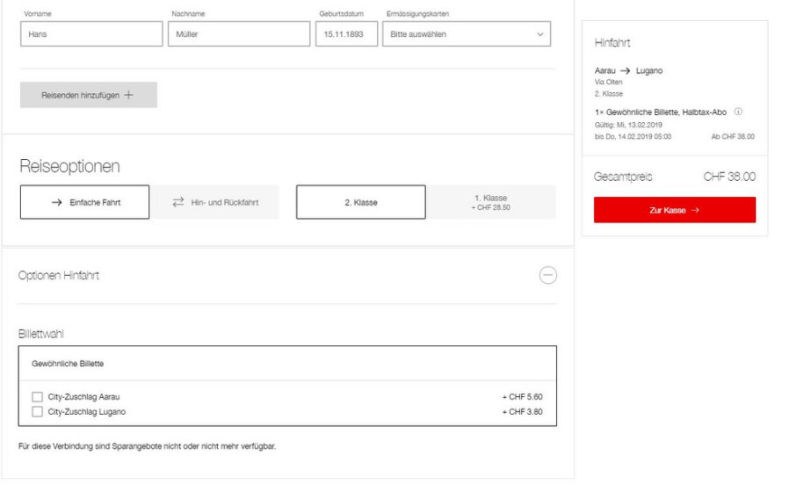Click Reisenden hinzufügen button

(x=89, y=95)
